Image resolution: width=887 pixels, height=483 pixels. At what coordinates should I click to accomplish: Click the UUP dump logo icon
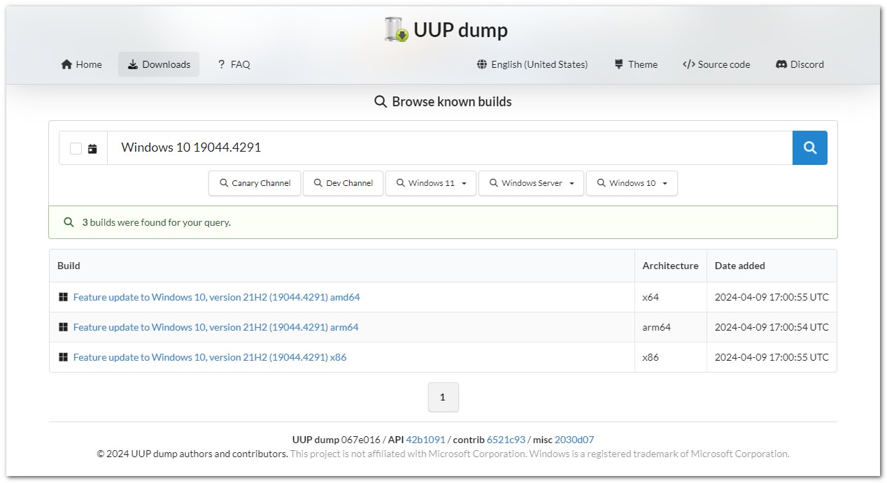tap(396, 30)
